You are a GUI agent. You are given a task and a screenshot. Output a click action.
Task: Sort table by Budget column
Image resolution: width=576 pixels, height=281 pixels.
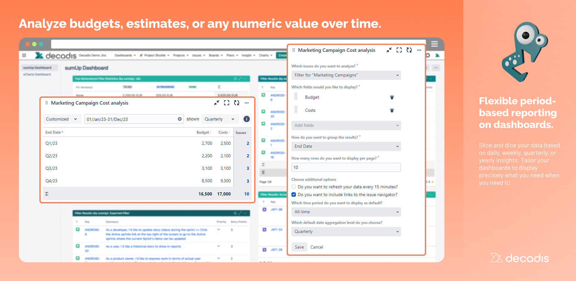point(204,132)
